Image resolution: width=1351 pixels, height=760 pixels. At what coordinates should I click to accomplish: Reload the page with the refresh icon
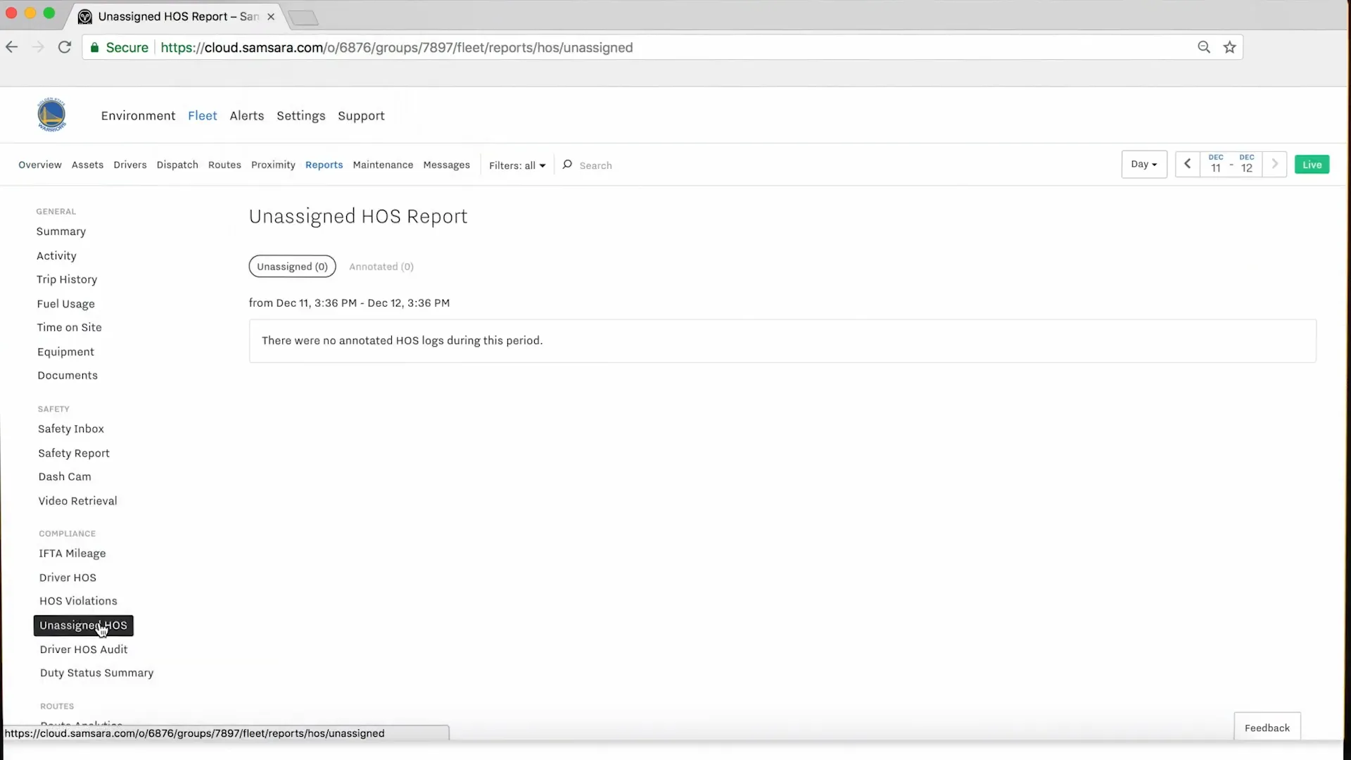click(x=64, y=46)
